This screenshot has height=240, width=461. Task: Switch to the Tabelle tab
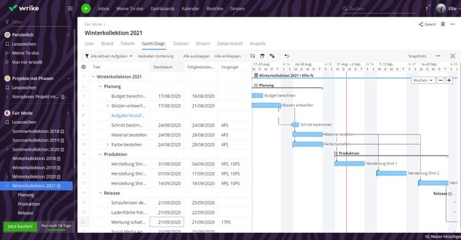[127, 44]
